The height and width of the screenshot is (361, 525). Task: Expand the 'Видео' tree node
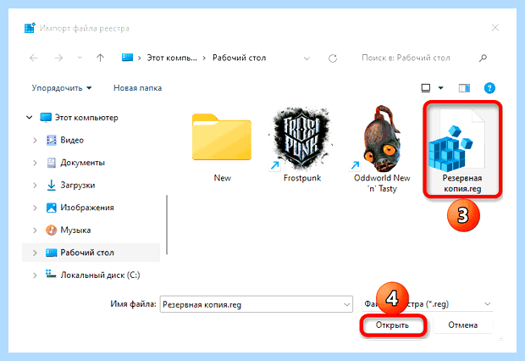[35, 140]
